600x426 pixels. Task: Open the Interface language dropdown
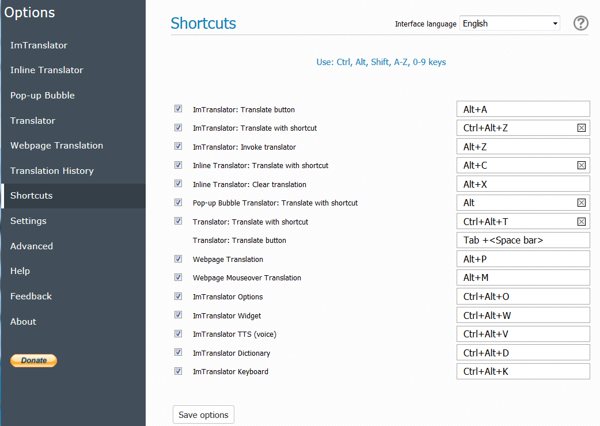[x=510, y=24]
